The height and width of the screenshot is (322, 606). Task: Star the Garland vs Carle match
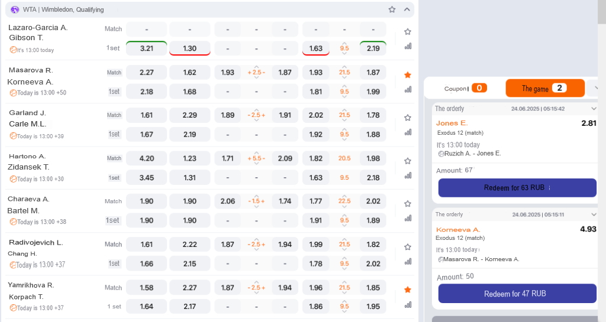tap(407, 118)
